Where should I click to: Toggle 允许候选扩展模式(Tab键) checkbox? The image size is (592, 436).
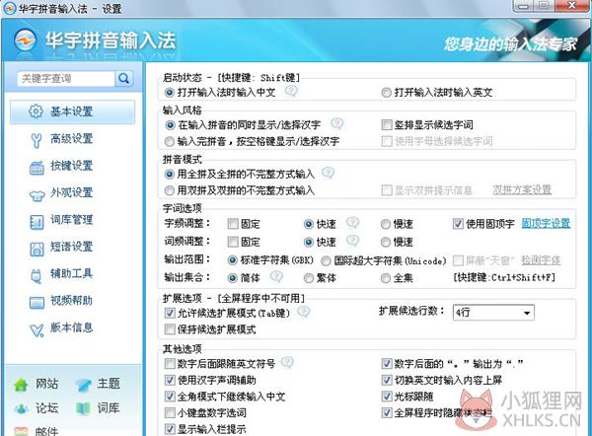click(170, 313)
